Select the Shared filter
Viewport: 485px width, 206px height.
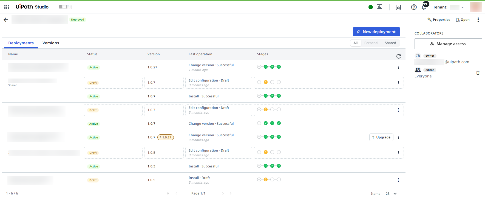pyautogui.click(x=390, y=43)
